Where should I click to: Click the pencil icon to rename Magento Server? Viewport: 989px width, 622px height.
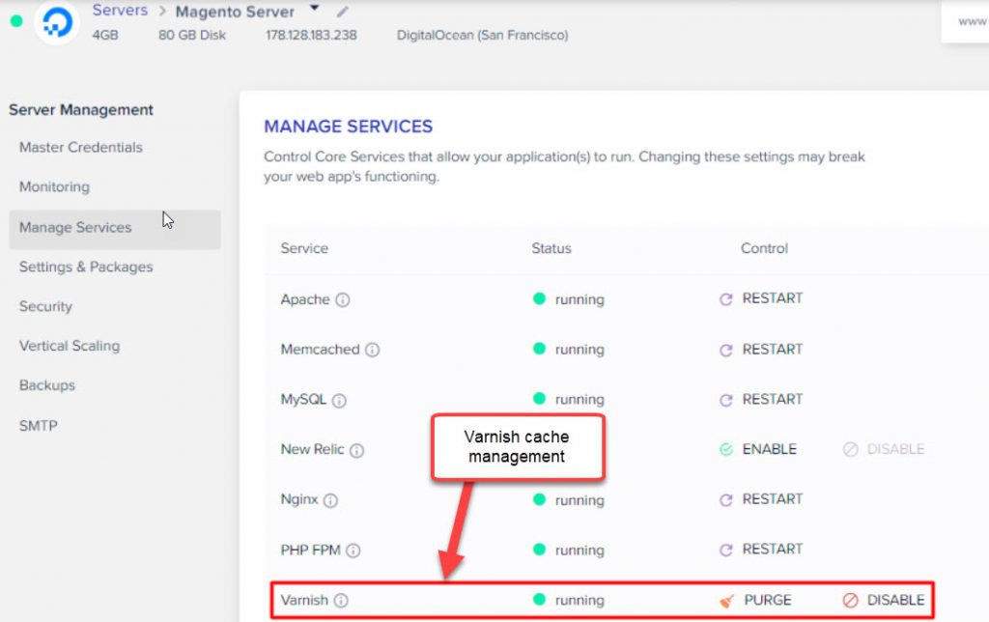[x=342, y=12]
